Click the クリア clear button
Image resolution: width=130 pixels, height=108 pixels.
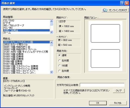[119, 91]
